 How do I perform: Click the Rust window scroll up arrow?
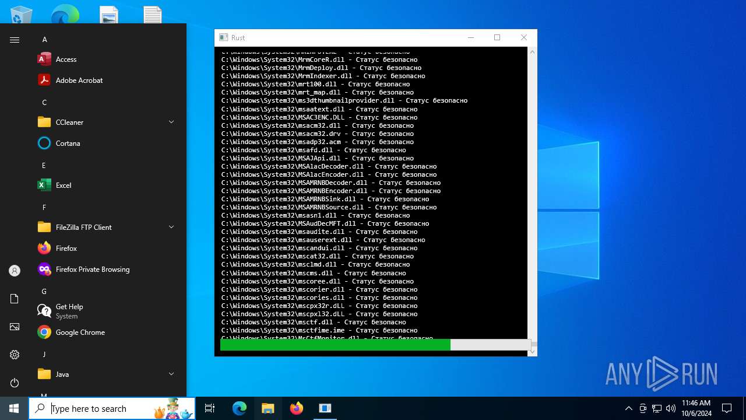(x=532, y=52)
